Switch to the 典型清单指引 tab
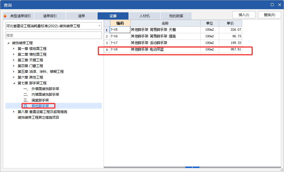284x172 pixels. click(22, 16)
